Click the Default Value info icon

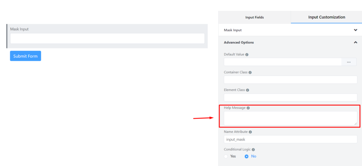coord(247,55)
